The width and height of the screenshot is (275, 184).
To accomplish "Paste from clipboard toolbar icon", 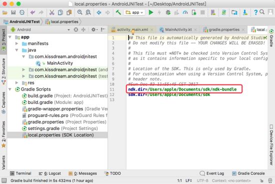I will (x=69, y=12).
